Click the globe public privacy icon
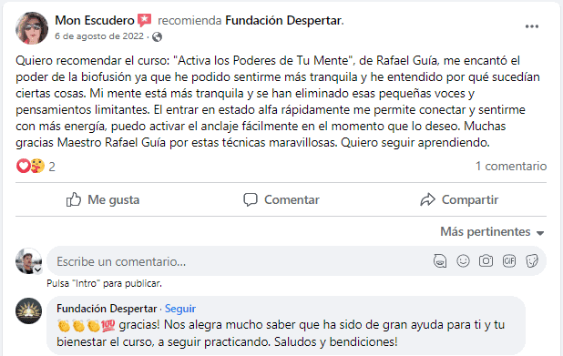The width and height of the screenshot is (563, 356). 157,36
